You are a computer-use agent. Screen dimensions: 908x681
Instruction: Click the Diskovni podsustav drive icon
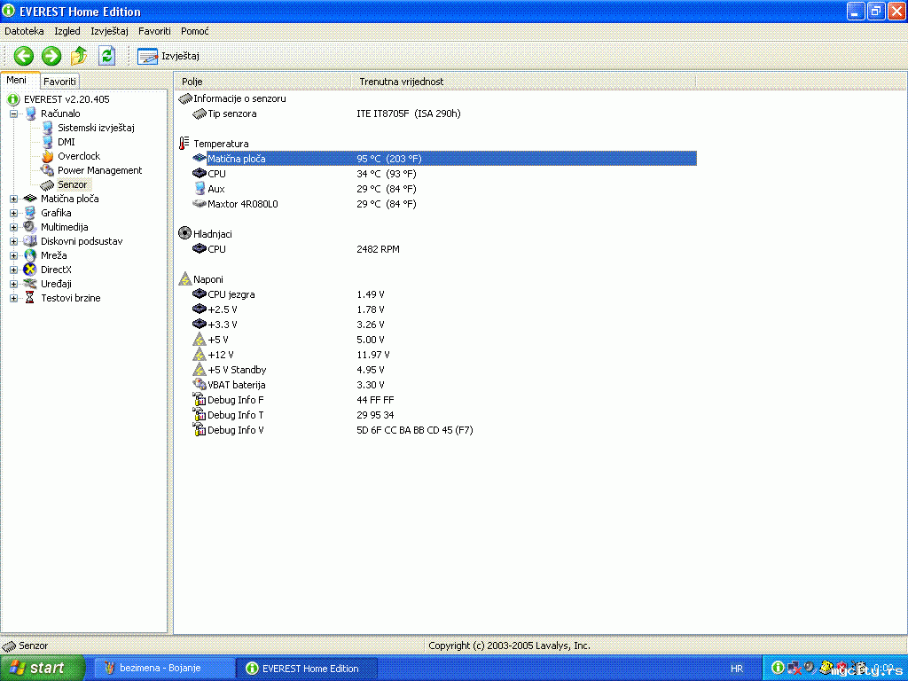point(30,241)
